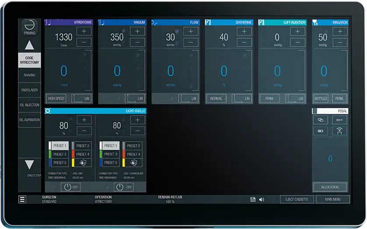Select Preset 3 for the 20G WS light
Image resolution: width=367 pixels, height=229 pixels.
pos(59,154)
